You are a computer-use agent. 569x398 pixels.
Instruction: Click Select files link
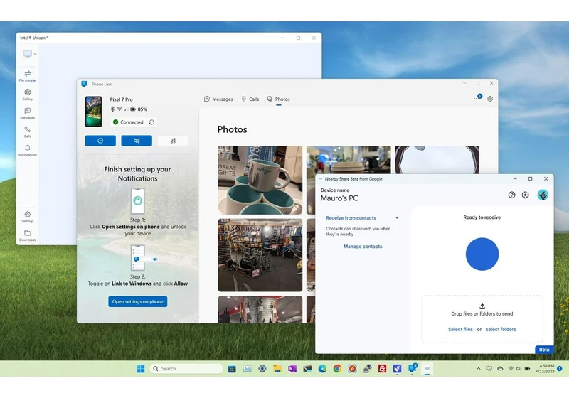point(460,330)
